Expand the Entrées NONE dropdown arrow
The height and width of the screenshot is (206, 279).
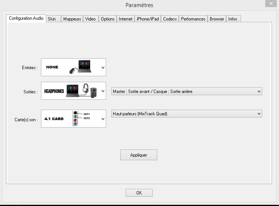click(x=103, y=67)
